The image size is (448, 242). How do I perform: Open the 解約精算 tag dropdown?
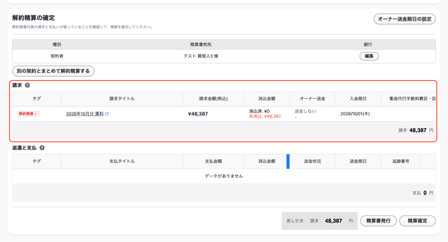28,114
